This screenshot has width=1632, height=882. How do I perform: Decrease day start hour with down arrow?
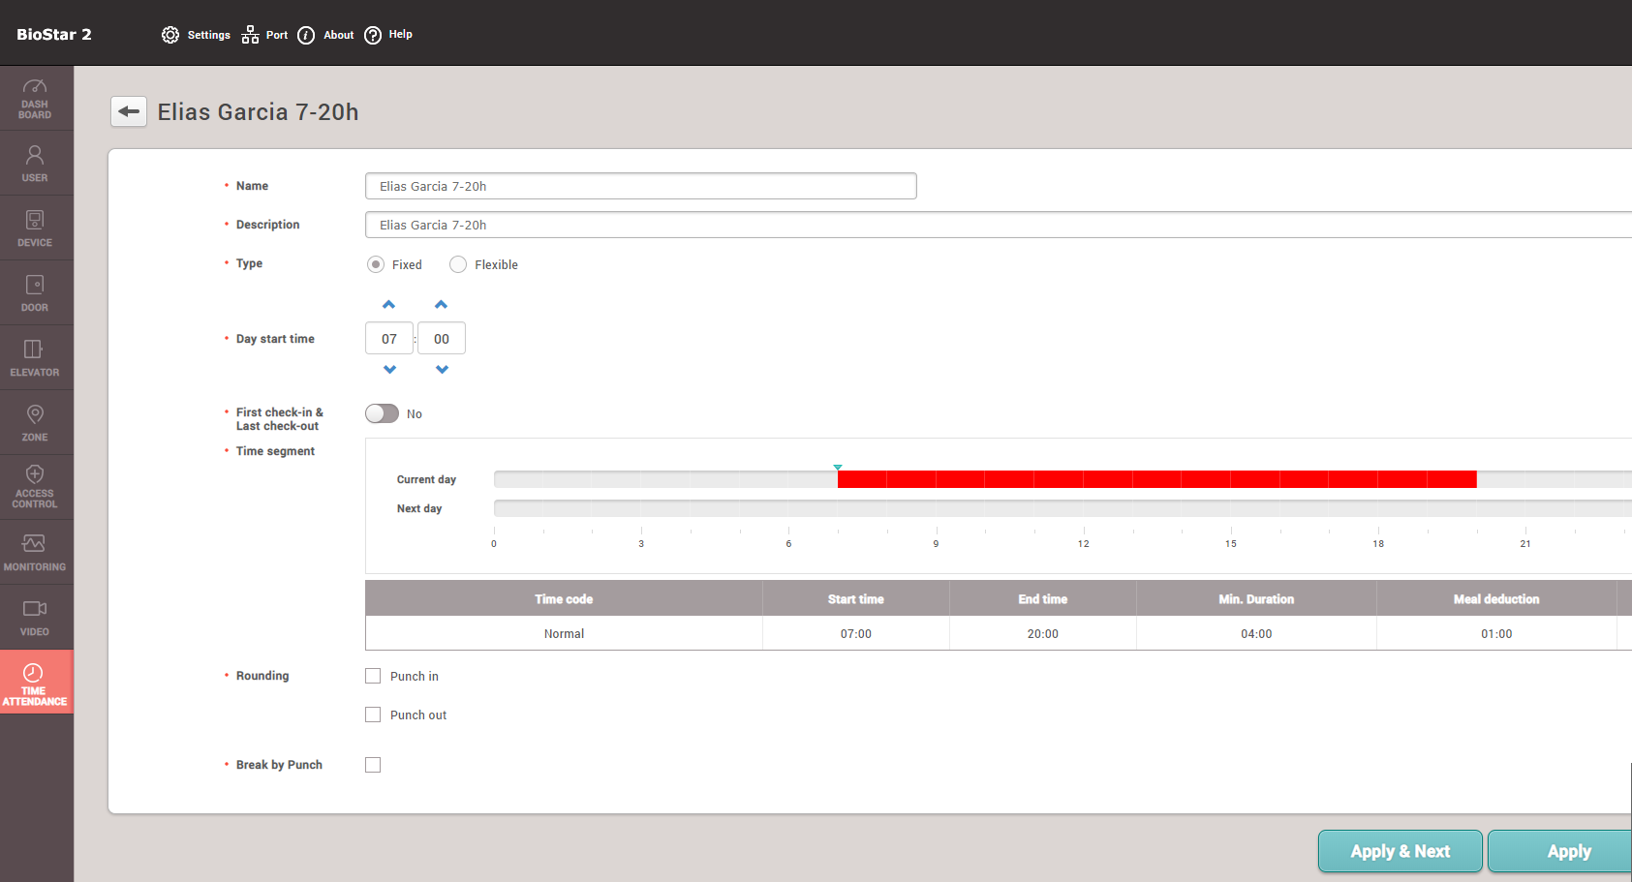(389, 370)
